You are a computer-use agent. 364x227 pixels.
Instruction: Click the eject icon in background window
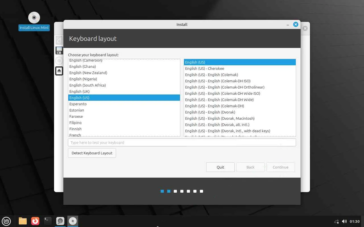[59, 71]
